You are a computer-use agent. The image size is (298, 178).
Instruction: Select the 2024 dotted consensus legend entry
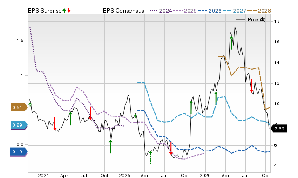[x=160, y=11]
